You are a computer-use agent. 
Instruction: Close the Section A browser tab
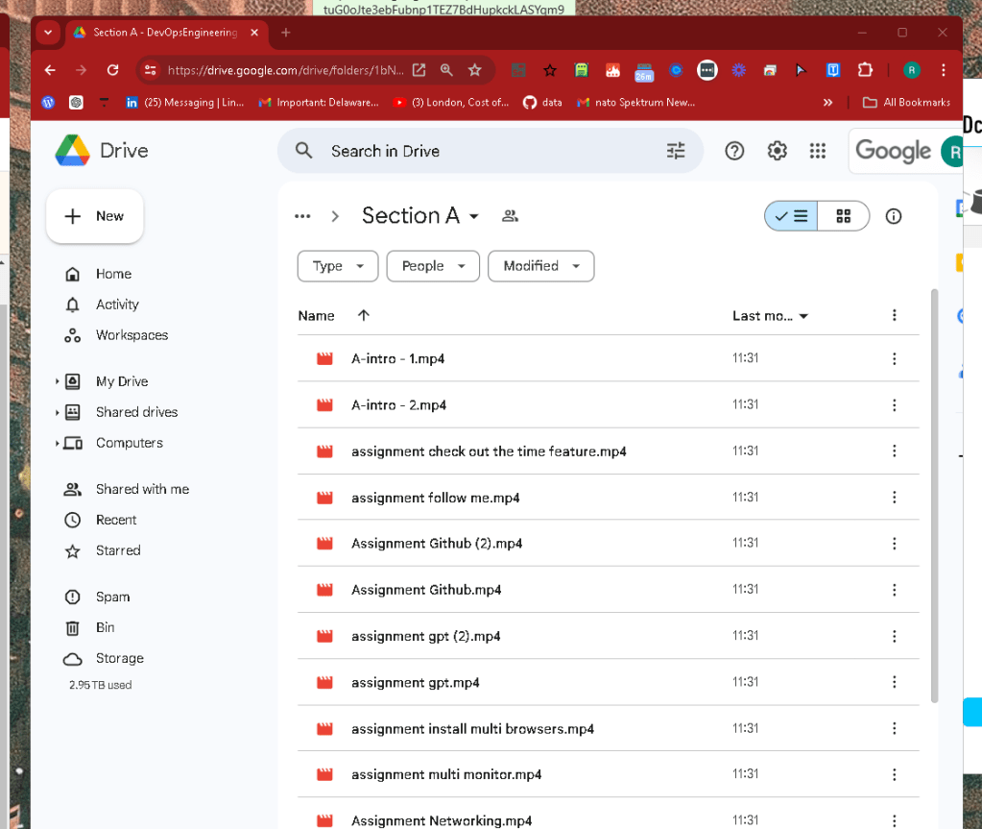254,33
